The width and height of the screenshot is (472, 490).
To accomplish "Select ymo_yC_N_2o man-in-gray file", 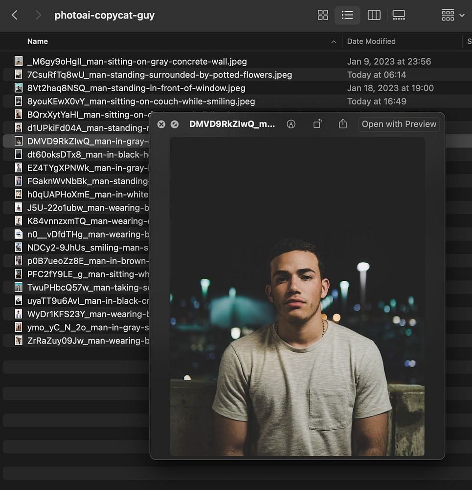I will 76,327.
